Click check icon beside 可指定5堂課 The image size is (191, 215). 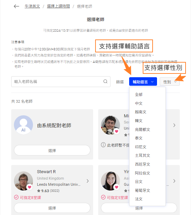[x=103, y=197]
